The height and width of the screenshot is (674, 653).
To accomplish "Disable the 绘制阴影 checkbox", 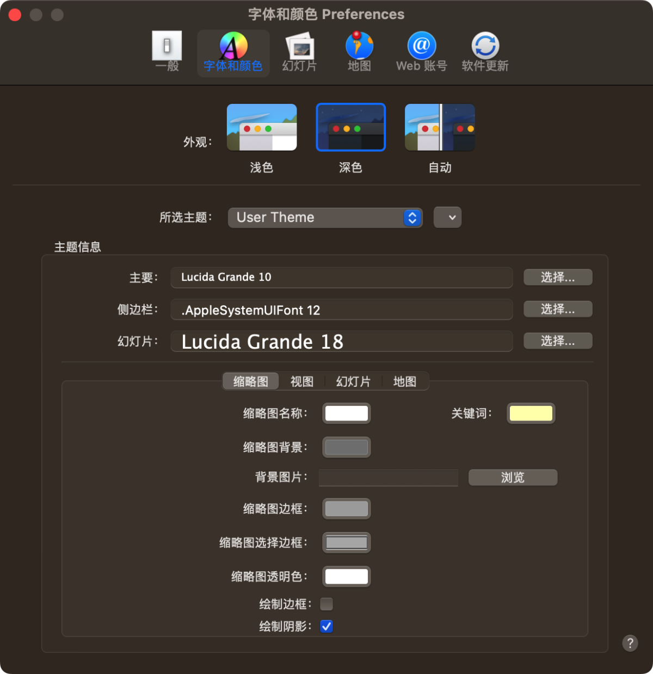I will tap(326, 626).
